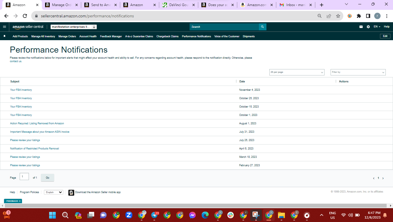Click the bookmark flag icon beside Add Products

tap(5, 36)
